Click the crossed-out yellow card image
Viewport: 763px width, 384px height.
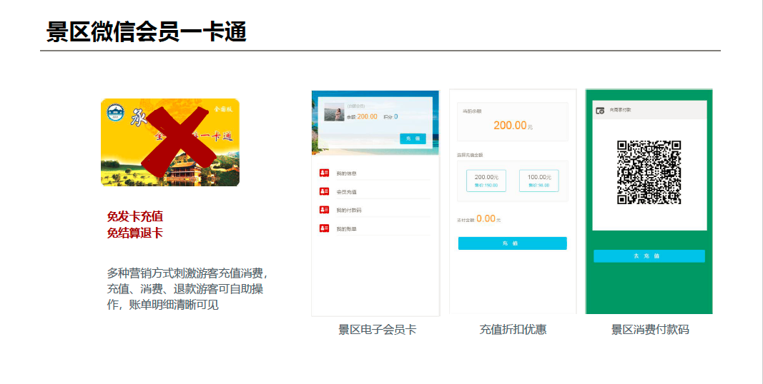click(170, 143)
